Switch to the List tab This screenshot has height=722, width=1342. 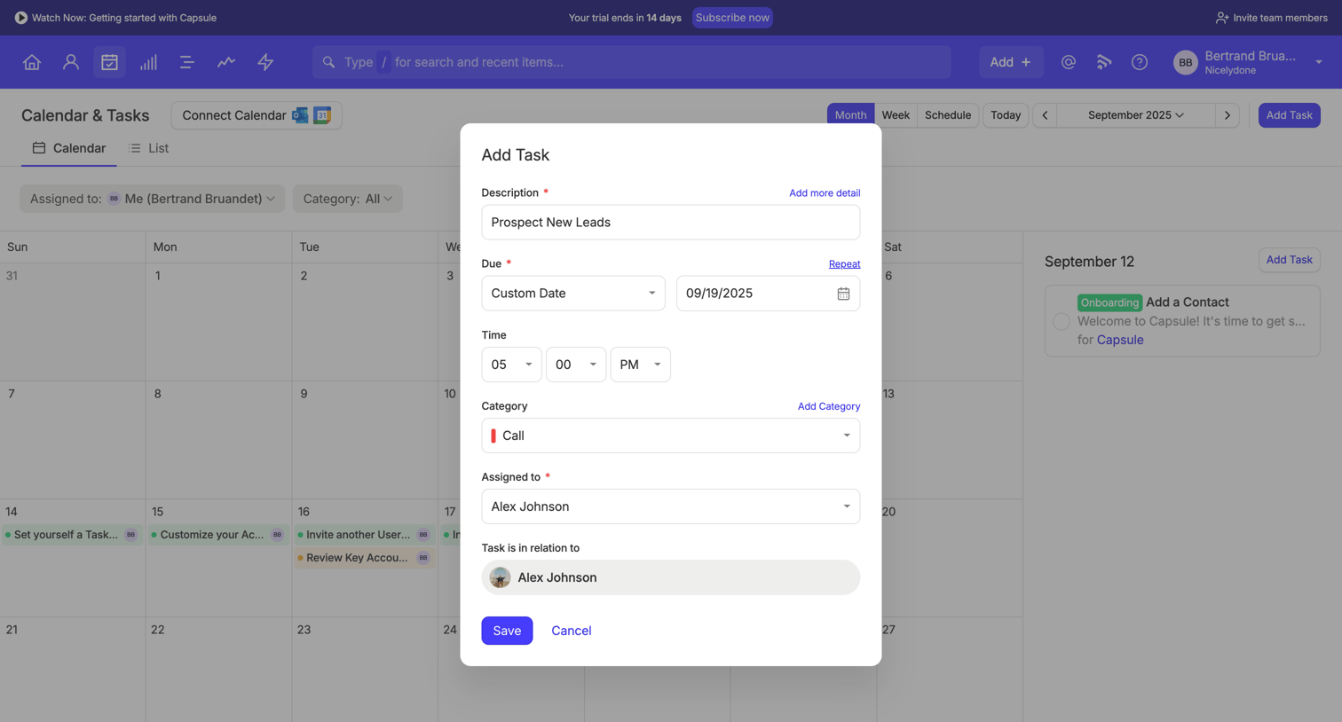point(148,148)
